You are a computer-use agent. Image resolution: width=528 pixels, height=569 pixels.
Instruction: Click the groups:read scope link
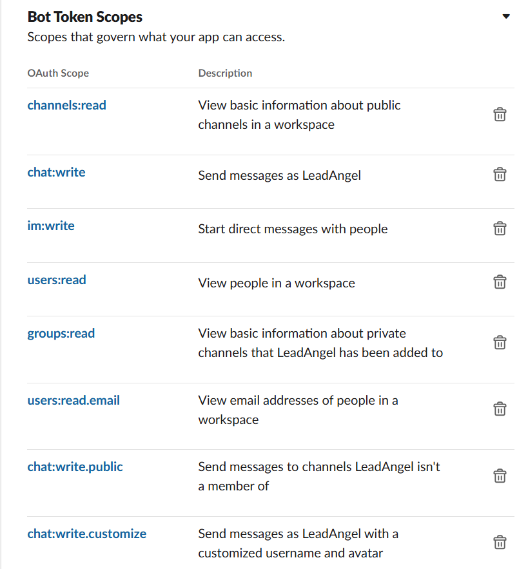coord(61,333)
